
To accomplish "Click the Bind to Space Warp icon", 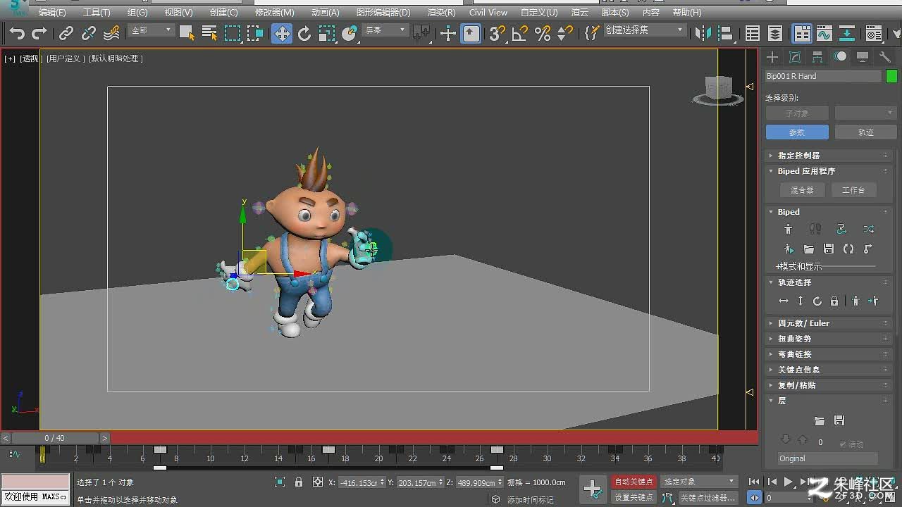I will pyautogui.click(x=111, y=33).
